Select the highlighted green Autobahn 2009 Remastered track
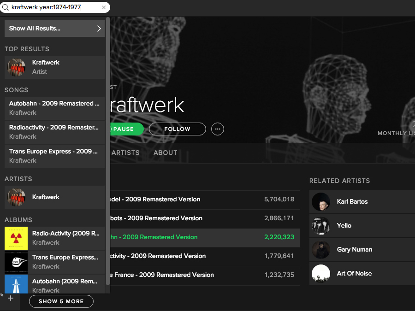 pos(205,237)
